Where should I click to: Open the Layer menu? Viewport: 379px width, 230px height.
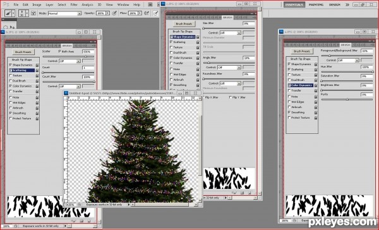click(49, 4)
